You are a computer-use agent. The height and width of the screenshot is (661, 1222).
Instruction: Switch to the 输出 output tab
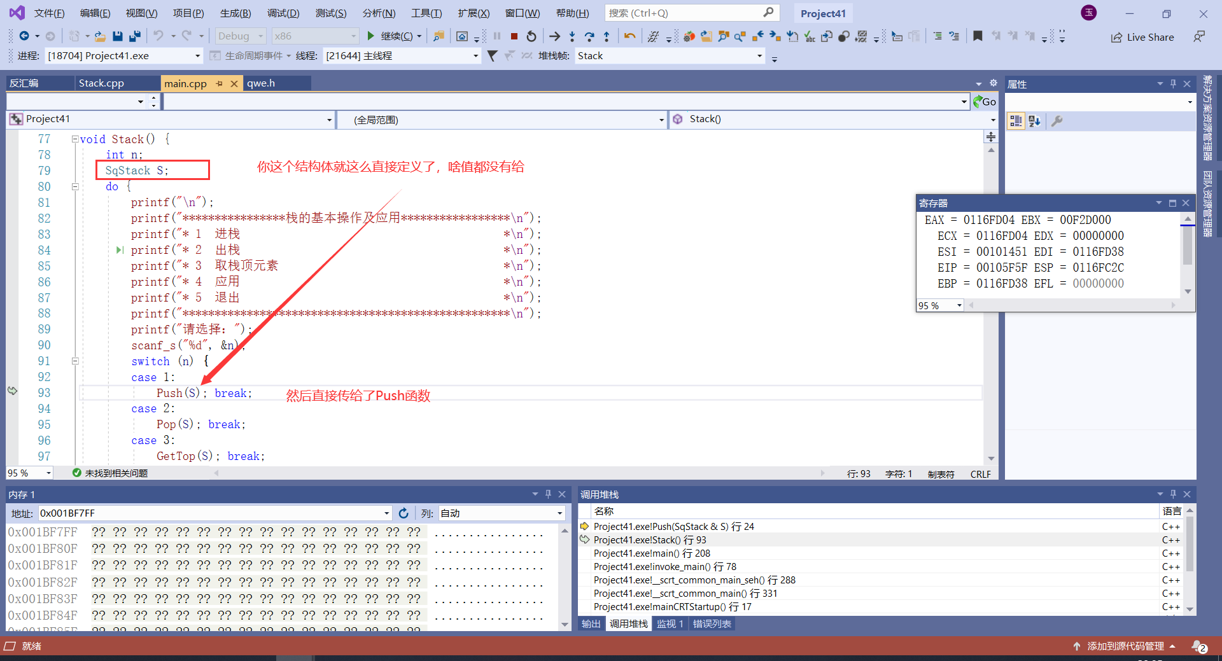[x=591, y=624]
